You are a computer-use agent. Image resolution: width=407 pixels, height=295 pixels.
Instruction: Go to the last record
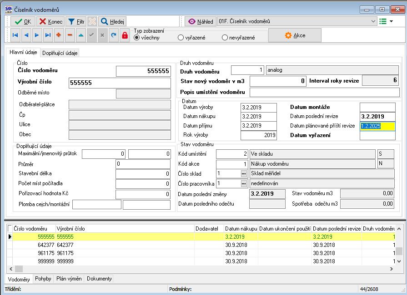pos(48,35)
